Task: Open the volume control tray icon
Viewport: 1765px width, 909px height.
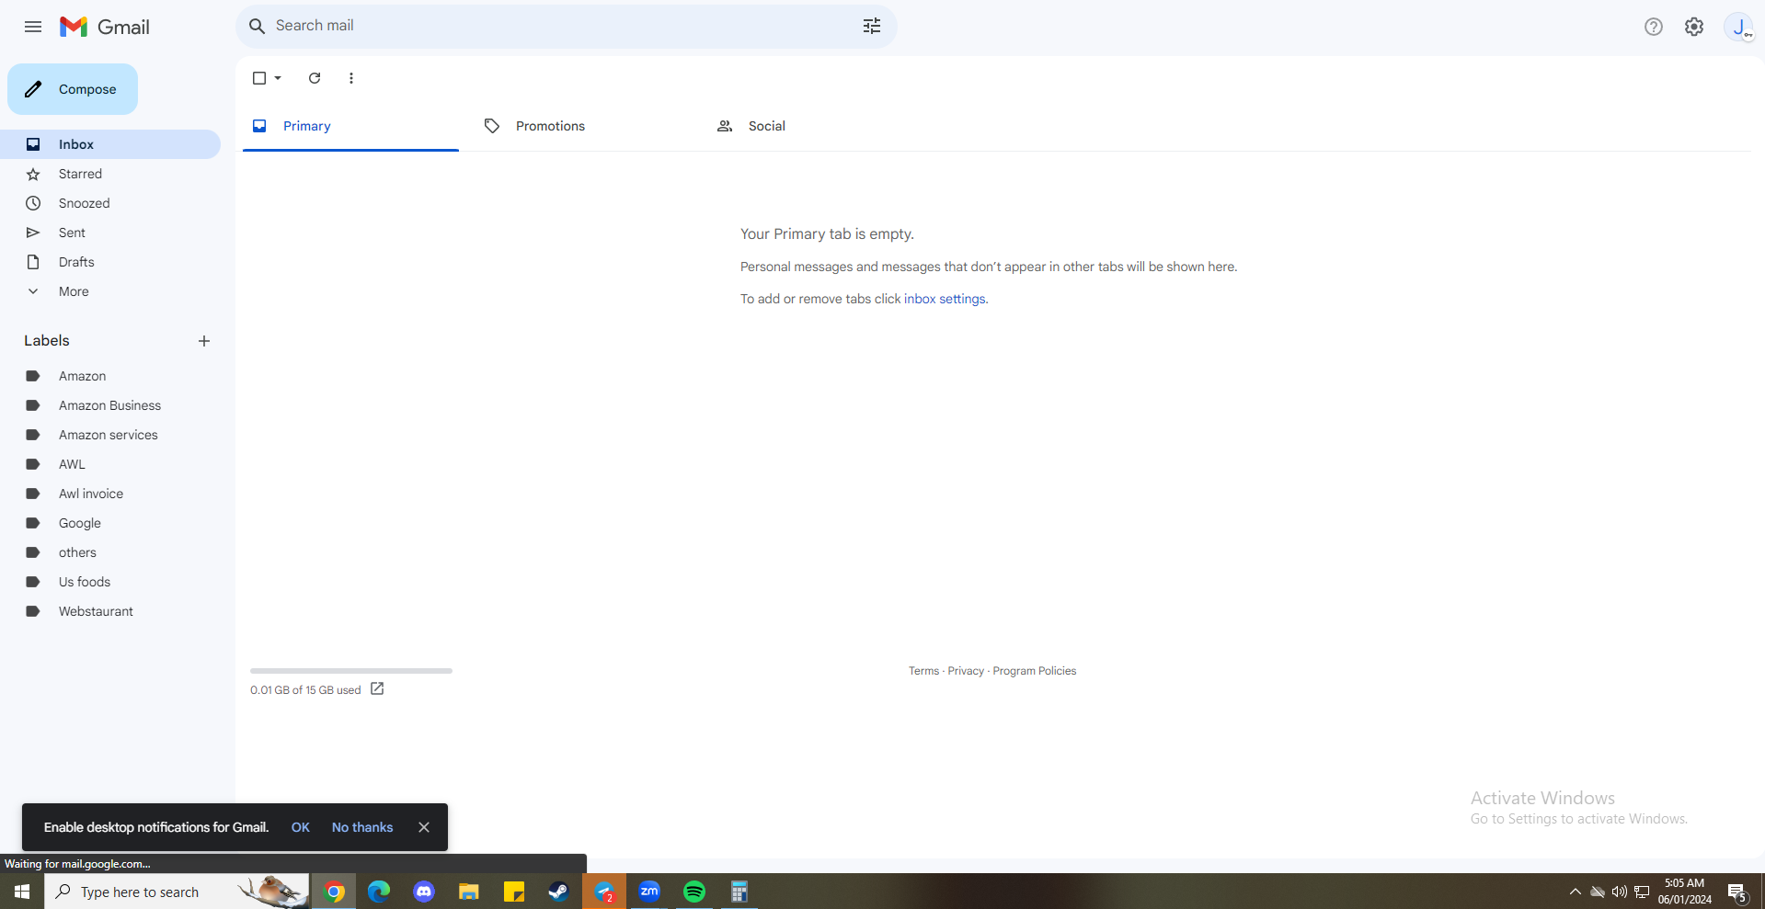Action: [x=1620, y=892]
